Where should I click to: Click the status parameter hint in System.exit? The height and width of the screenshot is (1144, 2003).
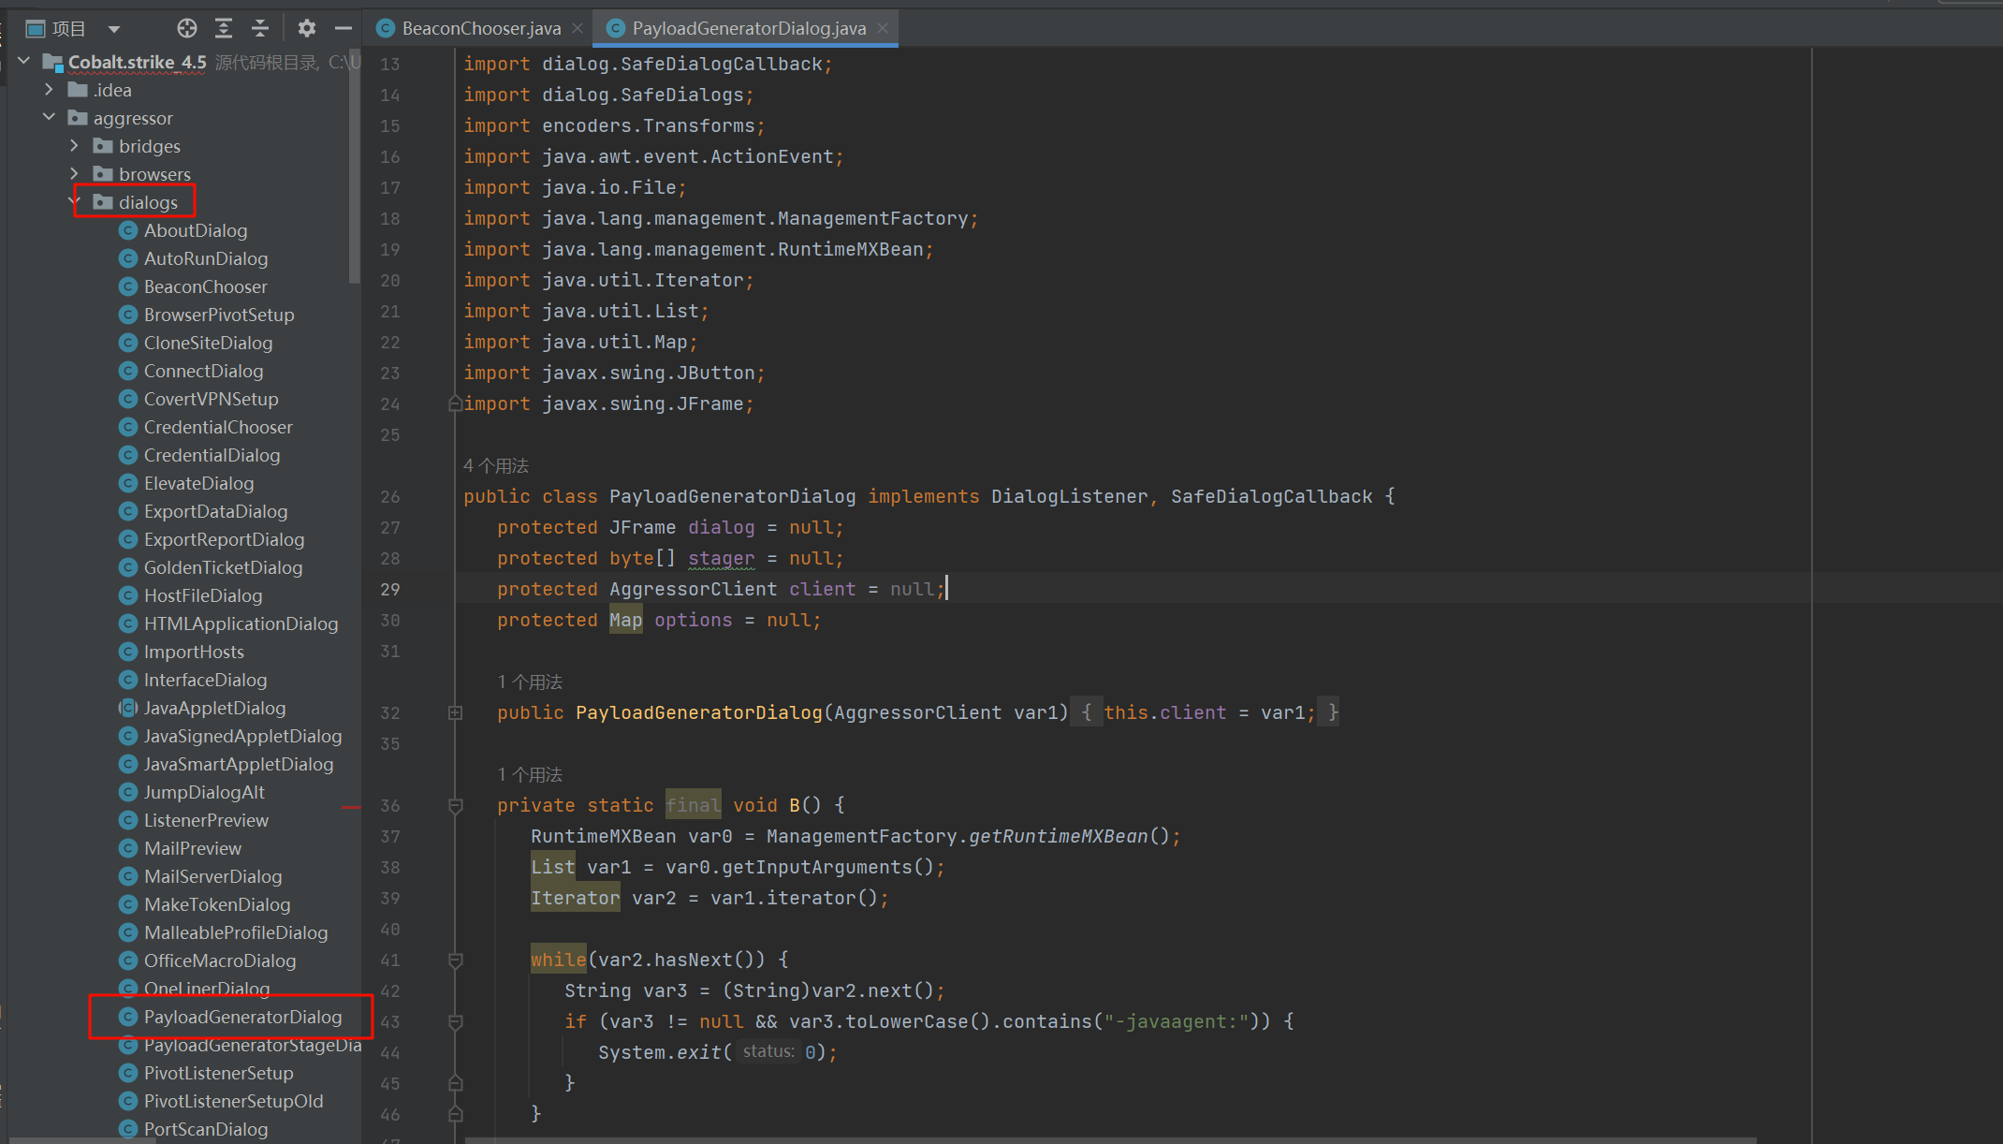point(768,1051)
